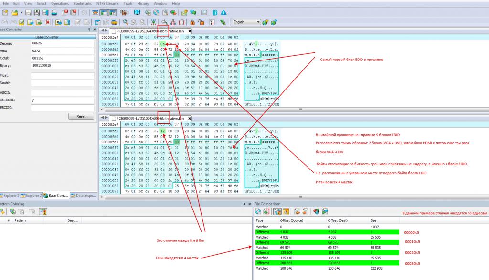Viewport: 489px width, 280px height.
Task: Click highlighted Pattern Coloring toolbar icon
Action: pyautogui.click(x=43, y=211)
